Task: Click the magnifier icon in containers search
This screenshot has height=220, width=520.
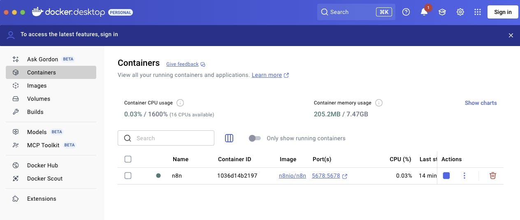Action: 128,138
